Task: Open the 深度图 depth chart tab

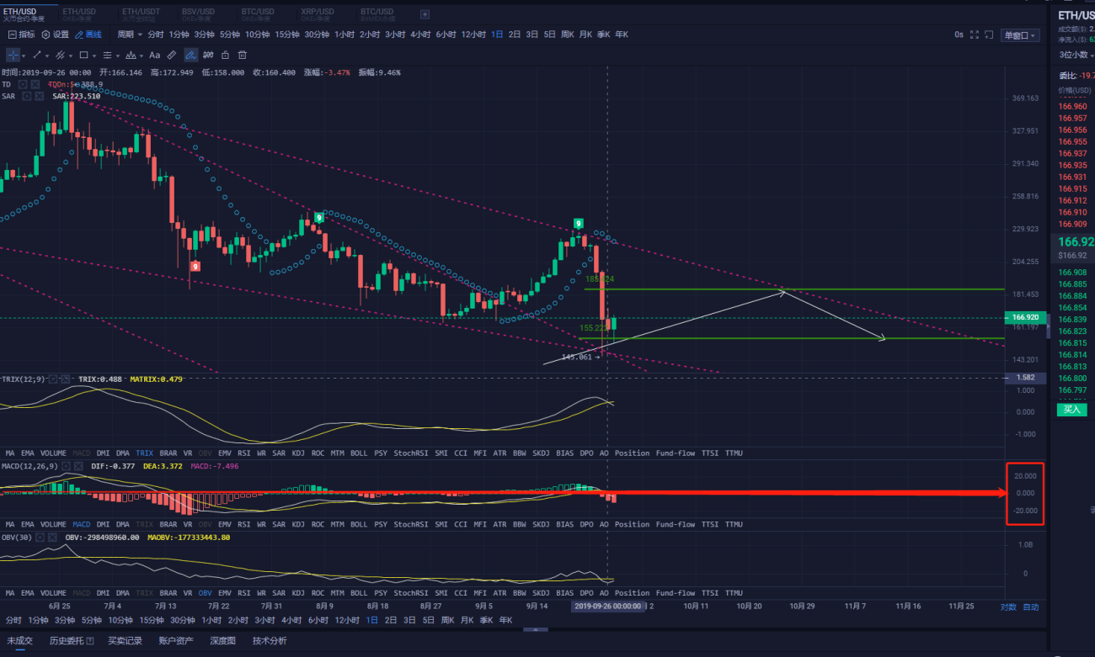Action: click(x=223, y=641)
